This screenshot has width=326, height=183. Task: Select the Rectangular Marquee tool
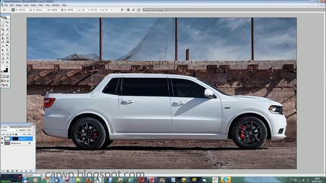3,22
